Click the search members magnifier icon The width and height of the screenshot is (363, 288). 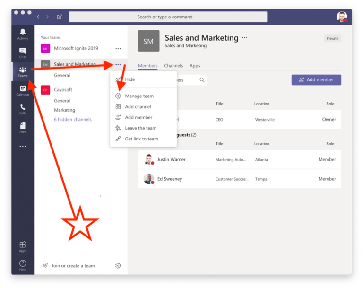pyautogui.click(x=202, y=80)
